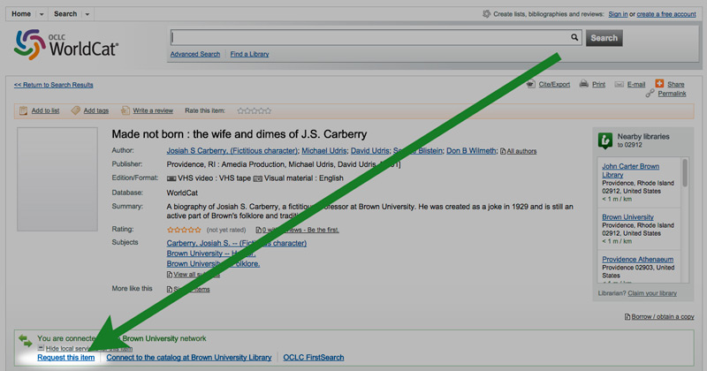Expand All authors list
Screen dimensions: 707x371
pyautogui.click(x=518, y=151)
